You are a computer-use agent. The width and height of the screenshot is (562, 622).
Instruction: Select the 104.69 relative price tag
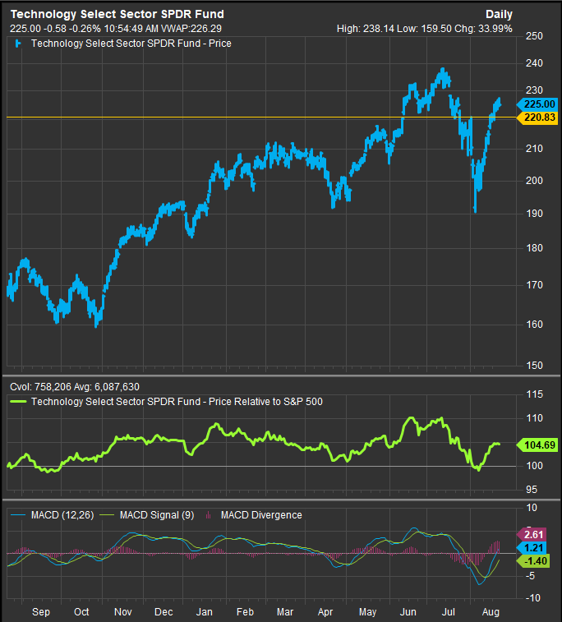tap(539, 445)
